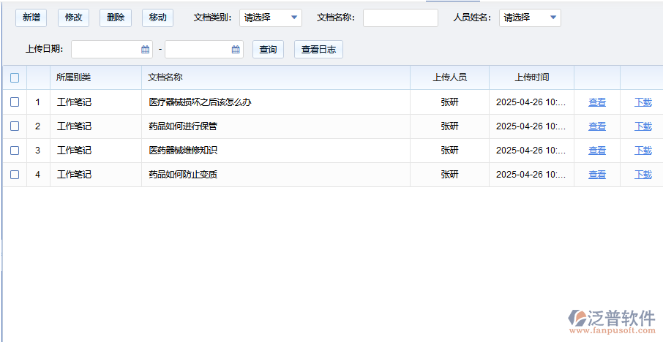Sort by 上传时间 column header

[x=531, y=77]
